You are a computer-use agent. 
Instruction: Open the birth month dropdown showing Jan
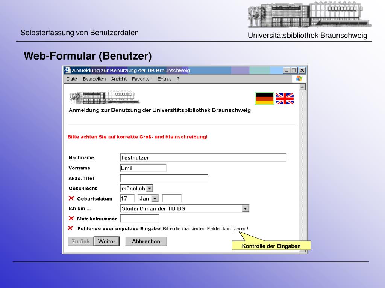pyautogui.click(x=148, y=198)
